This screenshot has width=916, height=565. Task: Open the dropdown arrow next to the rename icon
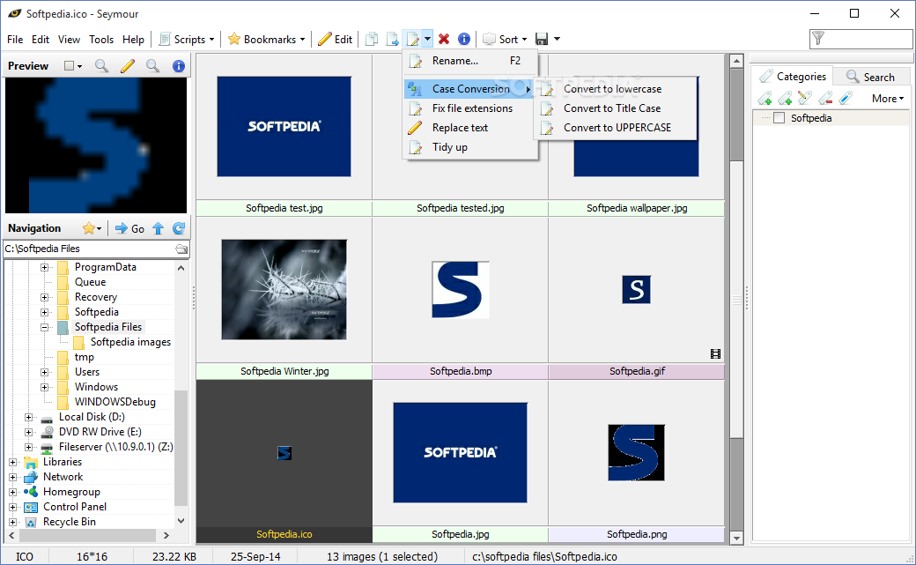pos(428,39)
